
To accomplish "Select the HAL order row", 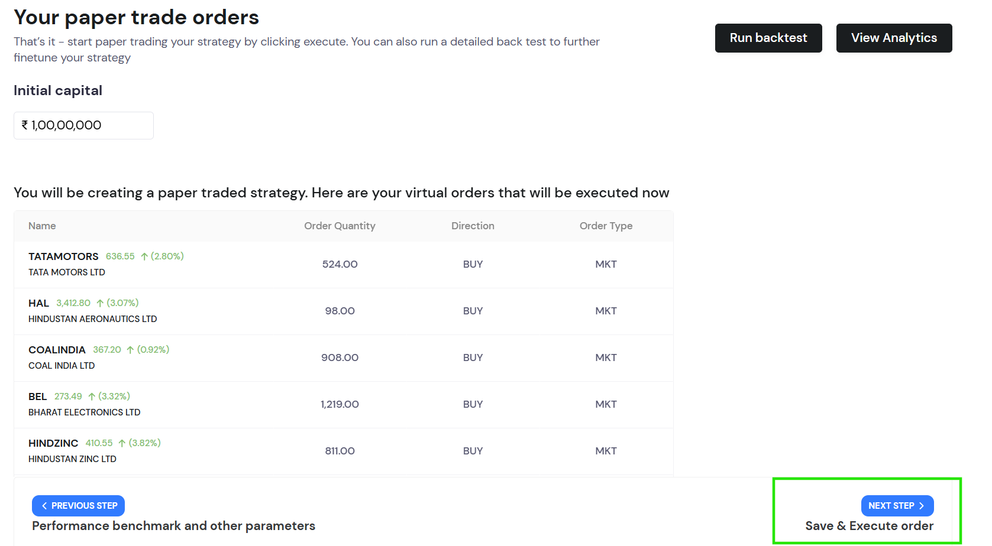I will point(343,311).
